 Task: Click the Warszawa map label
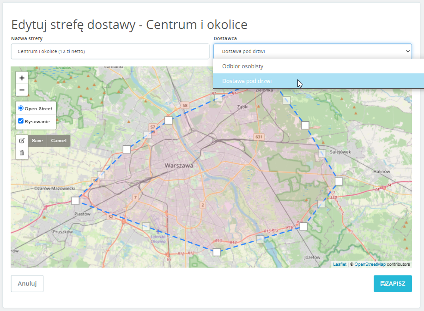point(179,165)
